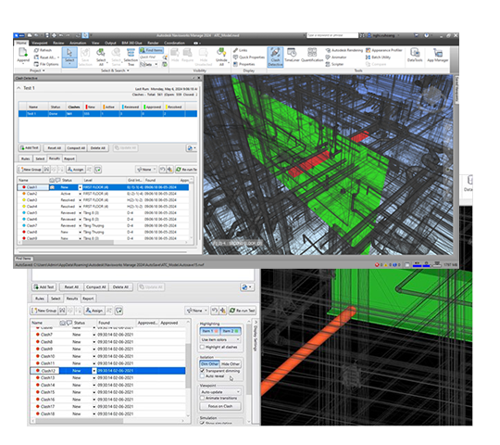
Task: Toggle the Clash Detective tool
Action: (x=275, y=57)
